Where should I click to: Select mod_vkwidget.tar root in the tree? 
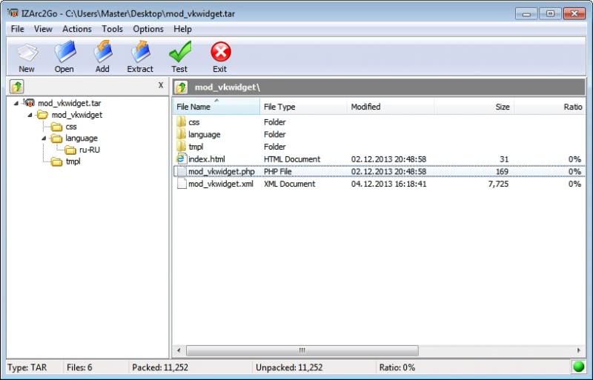[69, 103]
